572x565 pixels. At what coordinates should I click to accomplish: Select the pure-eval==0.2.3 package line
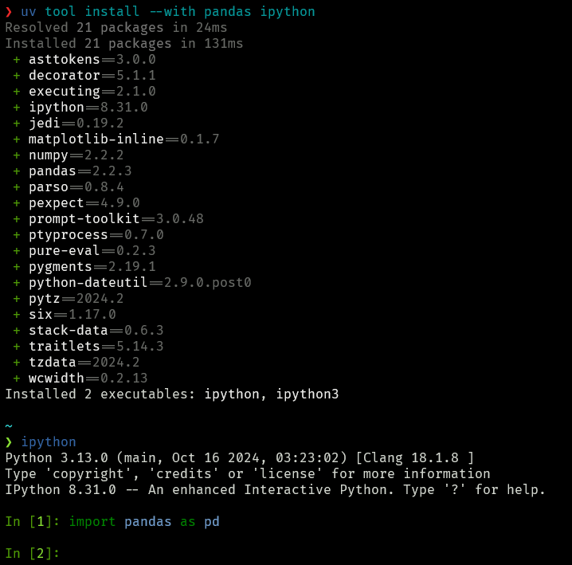(84, 251)
